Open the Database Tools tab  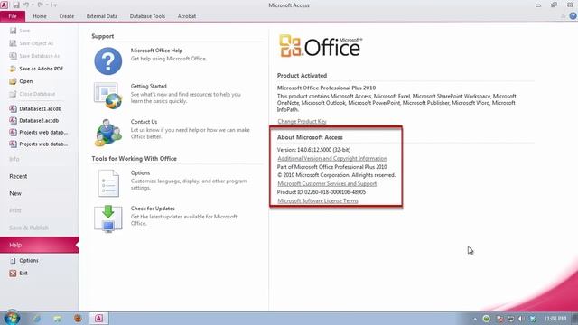pyautogui.click(x=147, y=16)
